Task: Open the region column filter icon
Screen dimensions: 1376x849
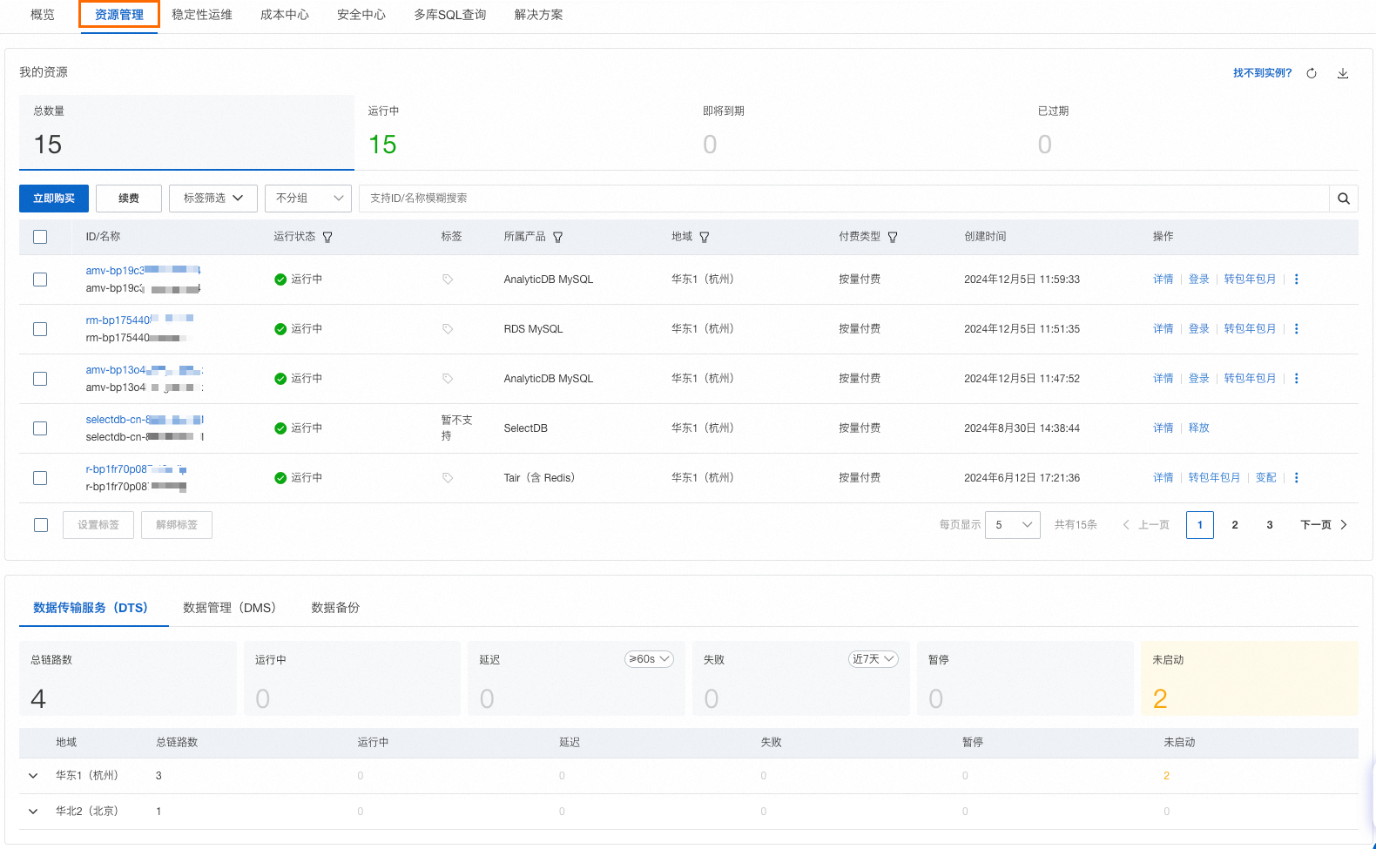Action: [705, 237]
